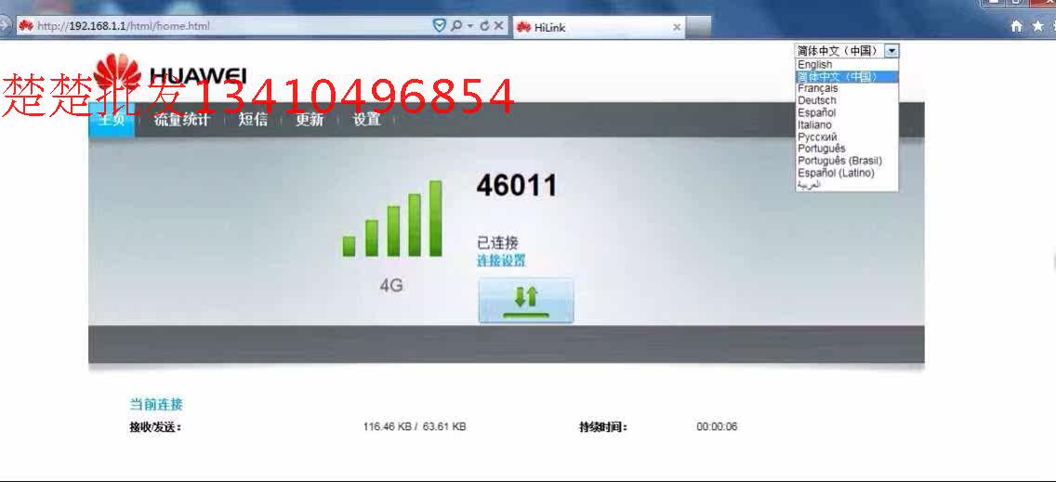
Task: Click 116.46 KB / 63.61 KB traffic value
Action: click(415, 426)
